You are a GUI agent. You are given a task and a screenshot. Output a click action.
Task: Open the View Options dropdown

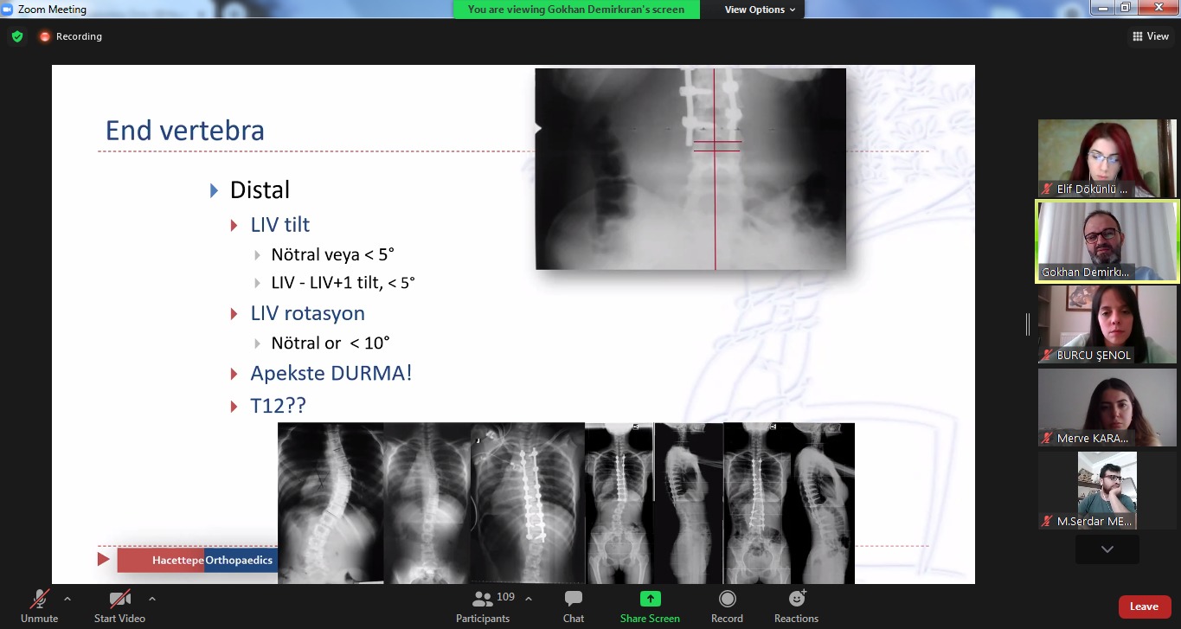click(760, 10)
